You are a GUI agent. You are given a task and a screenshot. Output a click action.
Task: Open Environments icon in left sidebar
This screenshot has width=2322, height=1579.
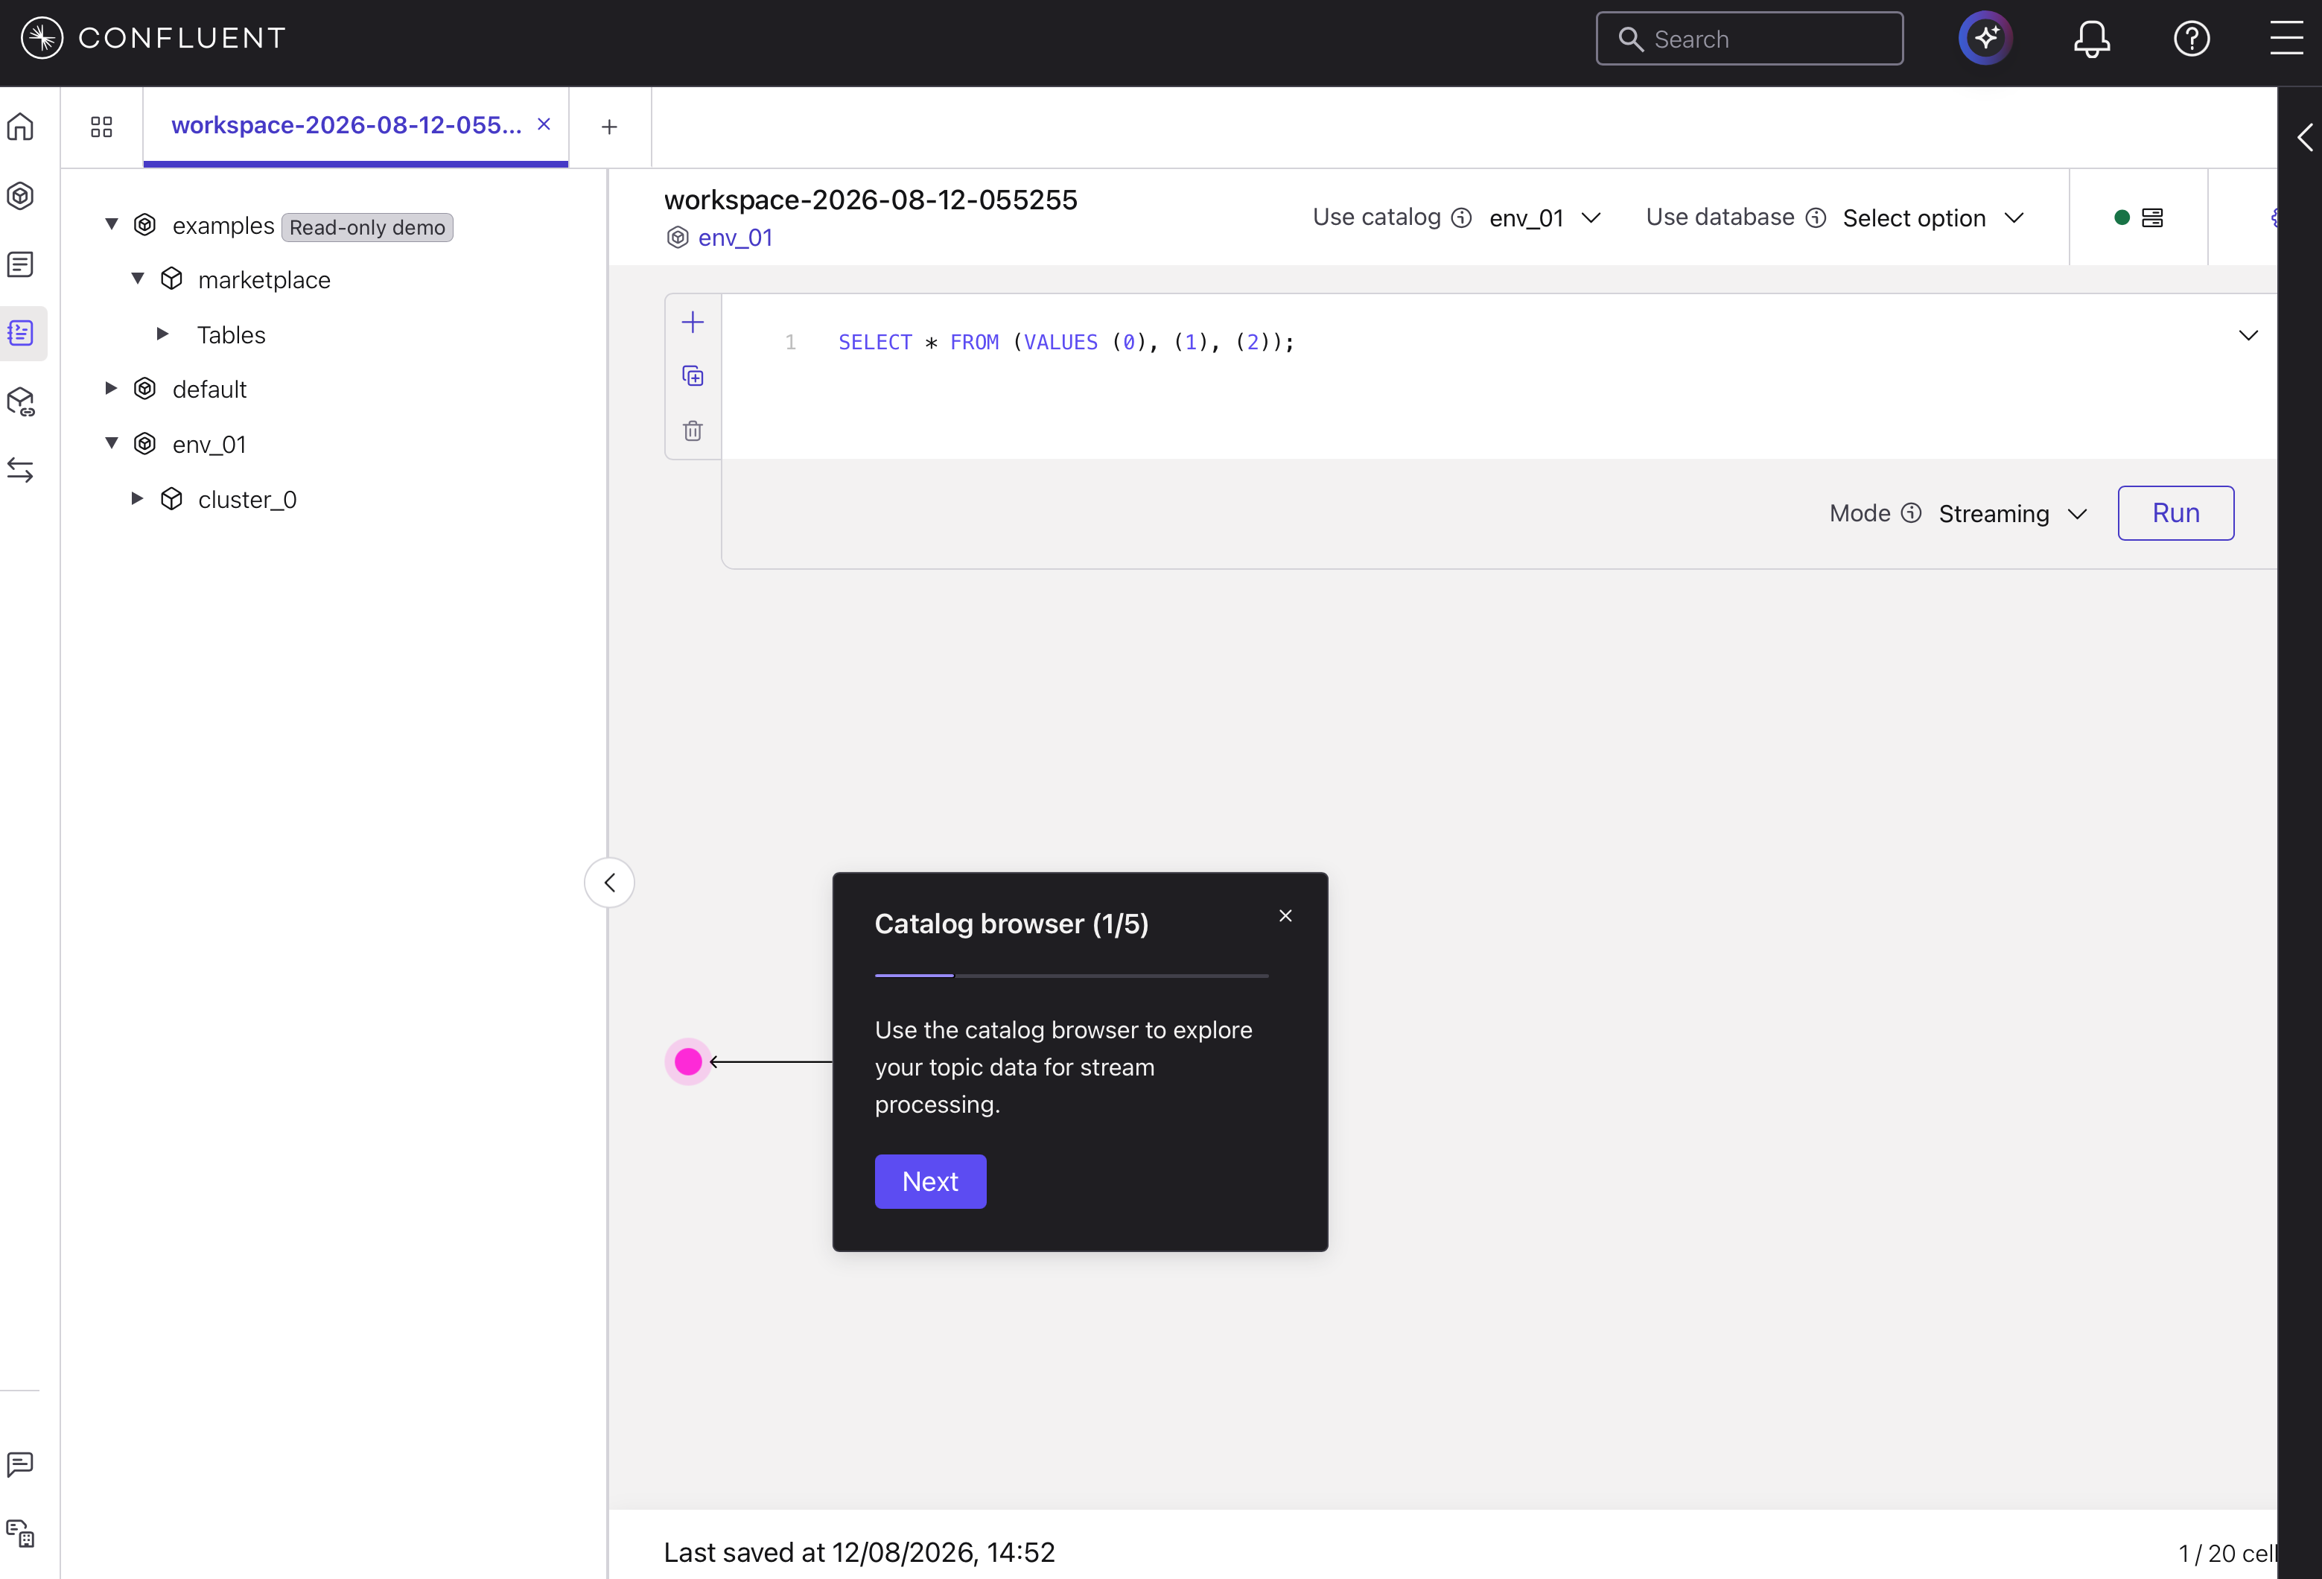pyautogui.click(x=21, y=196)
